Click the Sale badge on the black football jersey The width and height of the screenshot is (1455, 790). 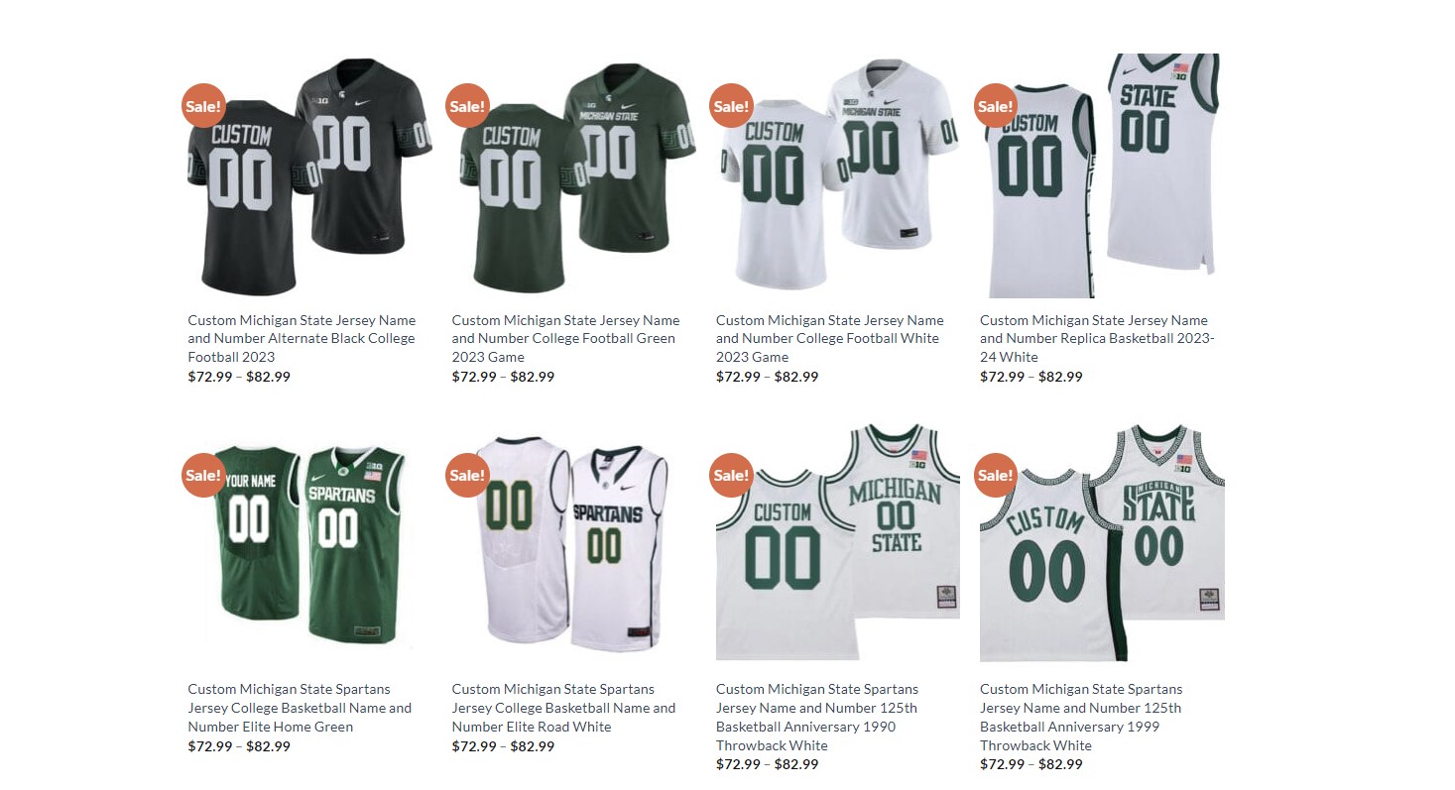click(203, 106)
